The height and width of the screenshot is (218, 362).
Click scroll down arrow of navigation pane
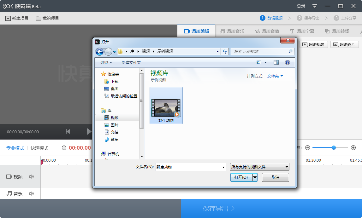(x=142, y=157)
